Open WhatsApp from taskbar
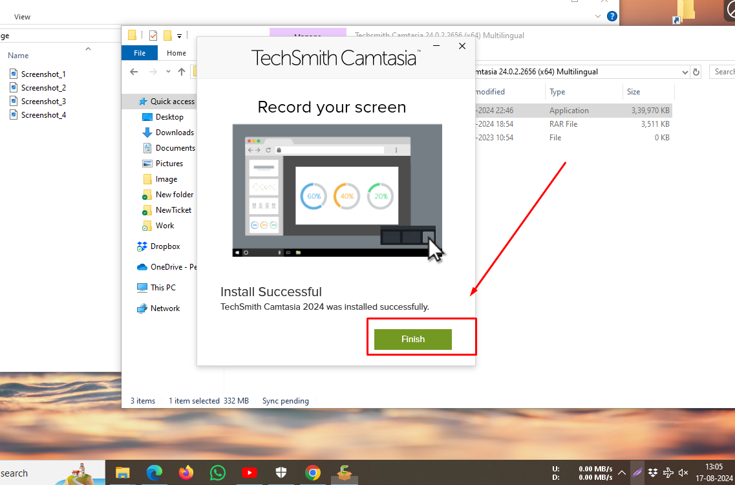735x485 pixels. [217, 472]
